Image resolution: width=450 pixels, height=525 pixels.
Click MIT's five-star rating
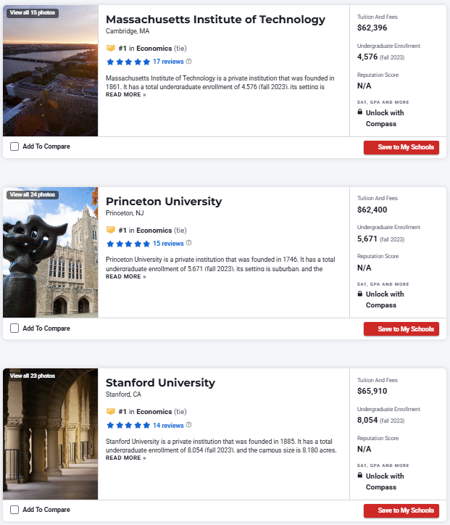point(128,62)
